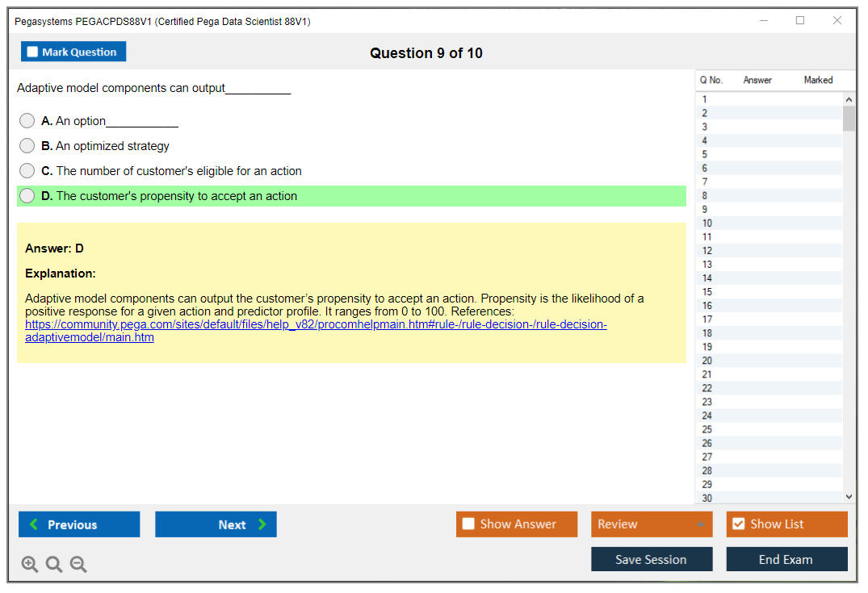Click the green right arrow on Next
The height and width of the screenshot is (593, 868).
pyautogui.click(x=262, y=524)
